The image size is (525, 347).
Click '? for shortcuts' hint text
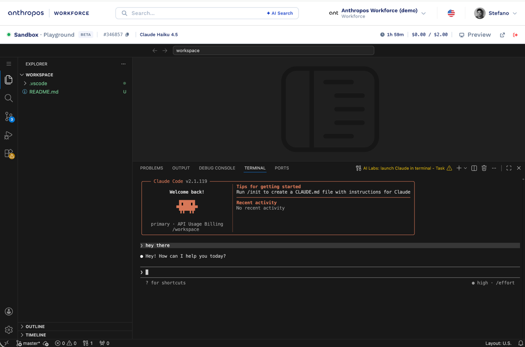(x=166, y=283)
